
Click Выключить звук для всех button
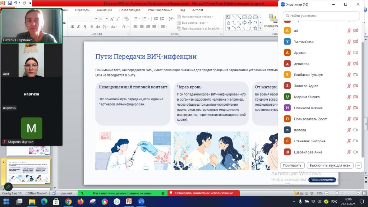(330, 165)
